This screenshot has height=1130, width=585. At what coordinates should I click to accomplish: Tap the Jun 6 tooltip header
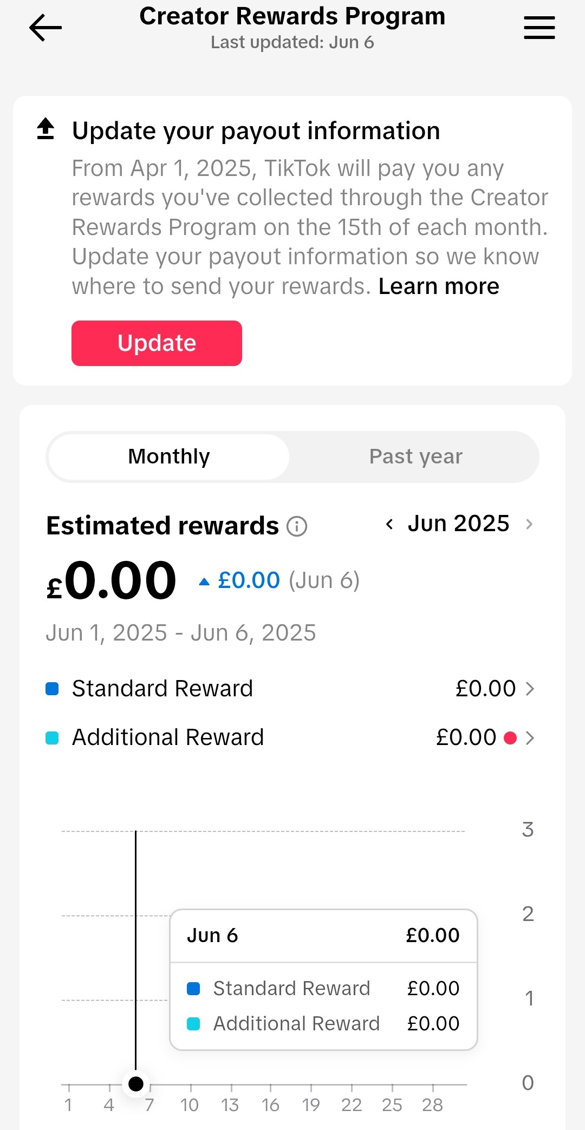coord(323,936)
